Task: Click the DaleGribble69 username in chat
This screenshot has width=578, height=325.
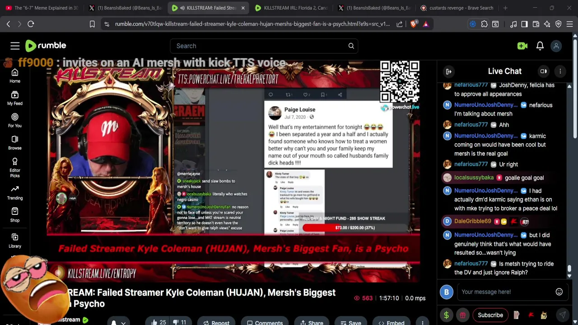Action: pyautogui.click(x=473, y=221)
